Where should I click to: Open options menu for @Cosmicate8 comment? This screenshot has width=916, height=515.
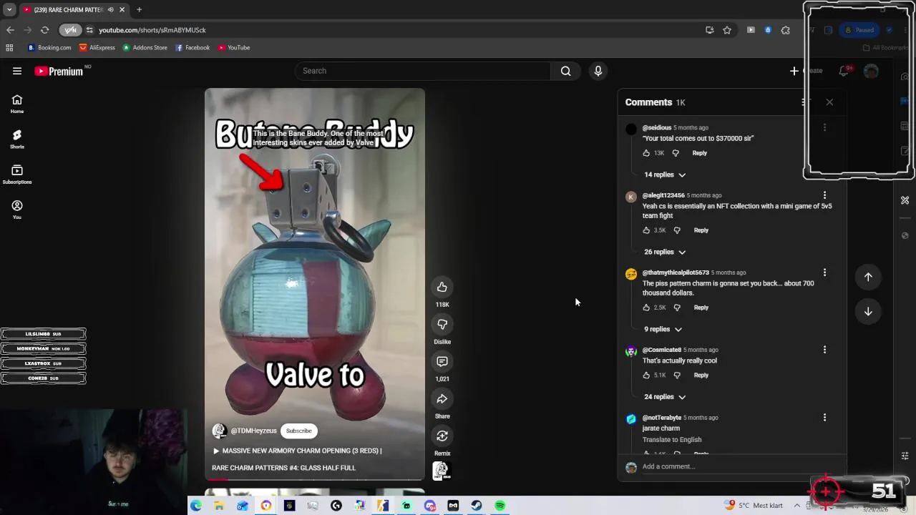point(824,350)
